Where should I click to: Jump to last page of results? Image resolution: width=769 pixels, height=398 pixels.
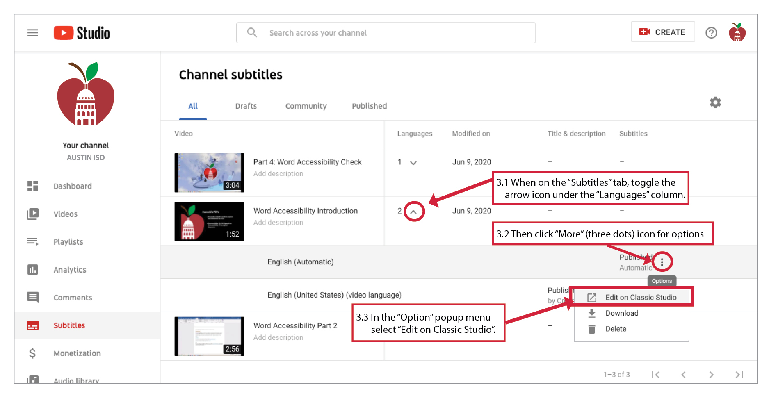[x=739, y=375]
